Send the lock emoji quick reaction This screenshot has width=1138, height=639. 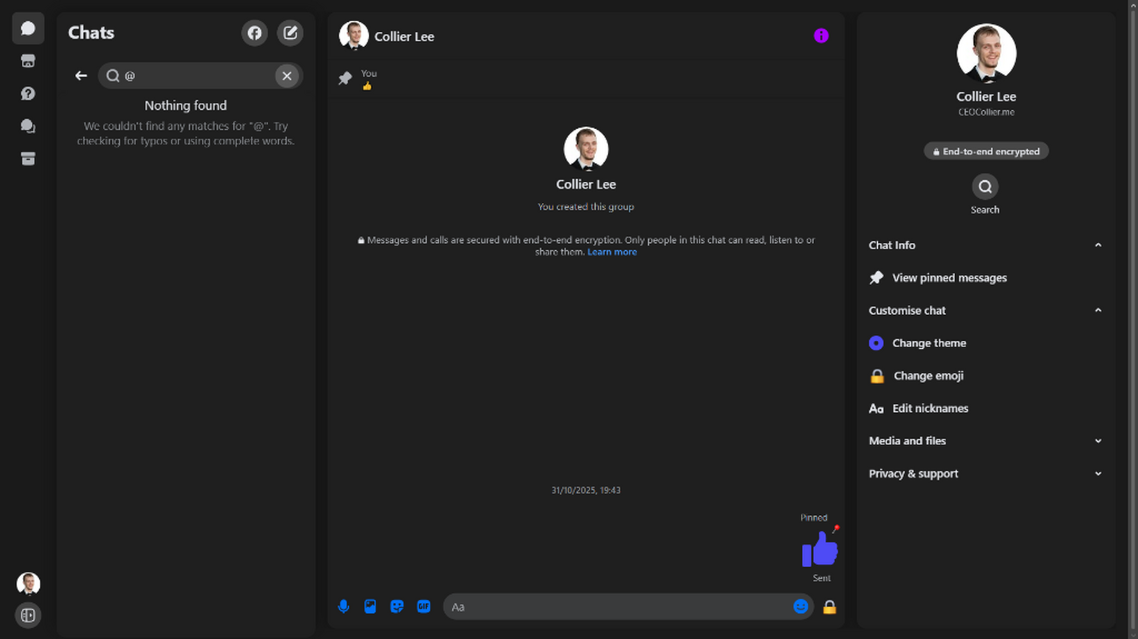pyautogui.click(x=829, y=607)
